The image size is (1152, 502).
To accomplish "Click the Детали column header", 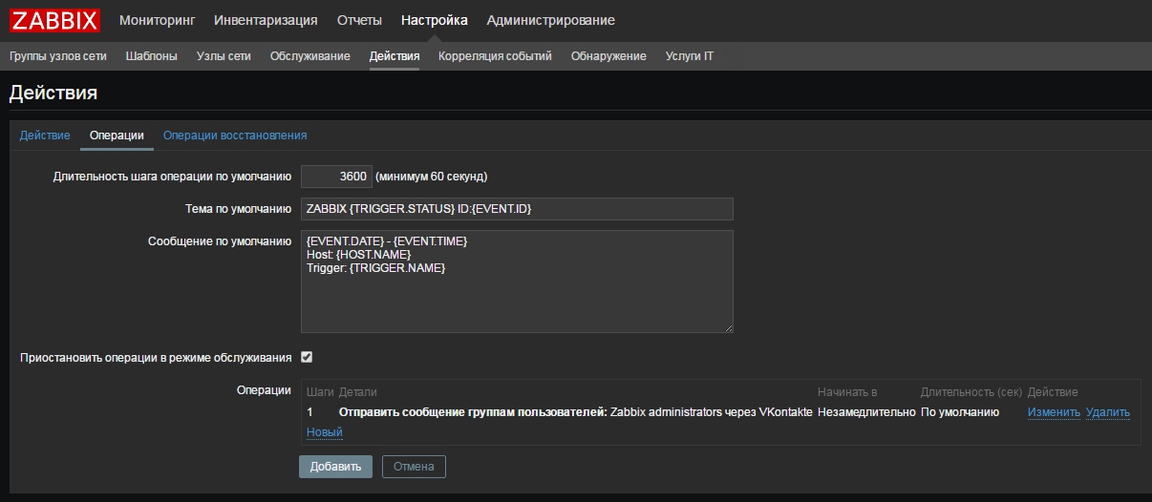I will 358,392.
